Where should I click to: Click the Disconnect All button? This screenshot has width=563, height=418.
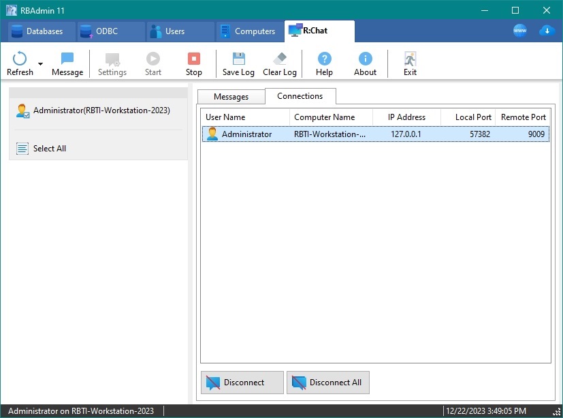pos(328,383)
